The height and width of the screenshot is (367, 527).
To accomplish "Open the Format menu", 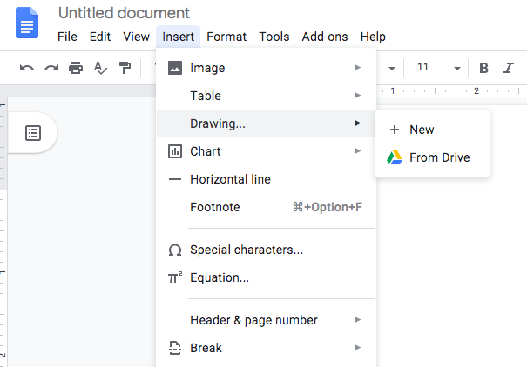I will coord(226,37).
